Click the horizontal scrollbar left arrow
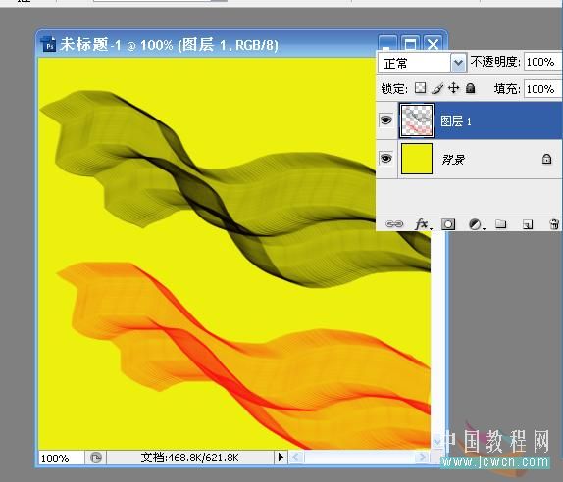 [296, 458]
